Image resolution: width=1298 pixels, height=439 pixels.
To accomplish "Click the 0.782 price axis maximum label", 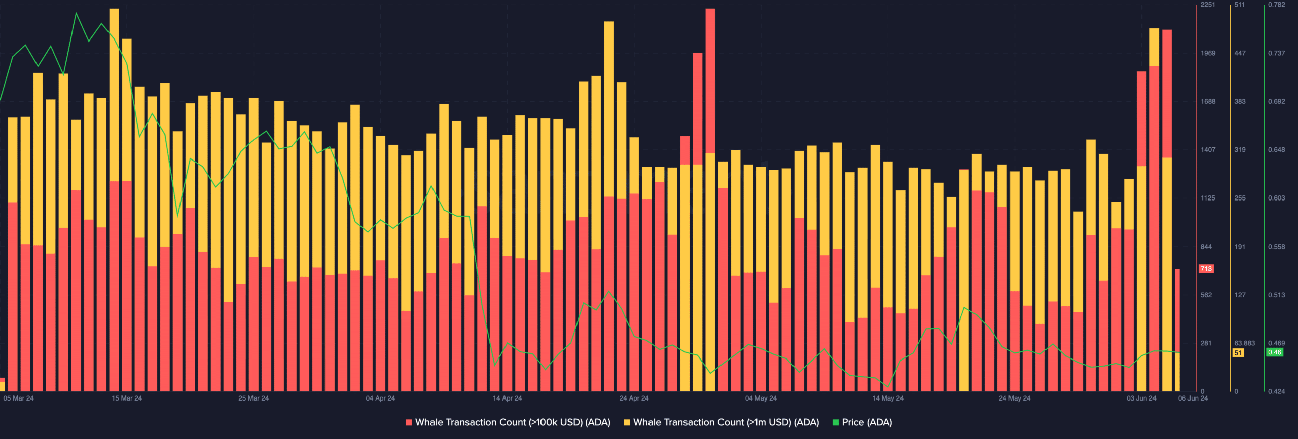I will (1277, 5).
